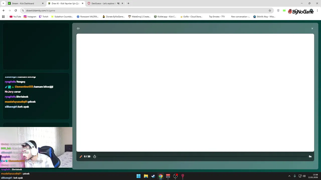View site information icon in address bar

(23, 10)
